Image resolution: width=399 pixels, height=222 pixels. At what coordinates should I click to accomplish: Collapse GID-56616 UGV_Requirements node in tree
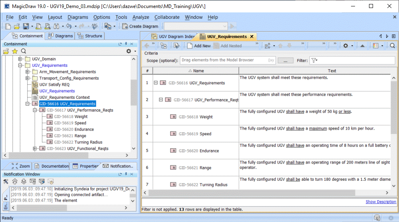pos(28,104)
